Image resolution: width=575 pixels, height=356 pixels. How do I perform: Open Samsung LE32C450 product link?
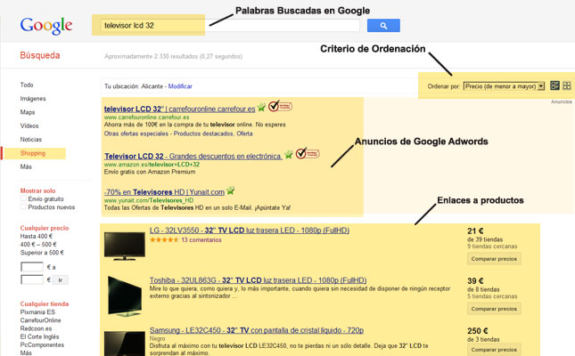point(257,330)
